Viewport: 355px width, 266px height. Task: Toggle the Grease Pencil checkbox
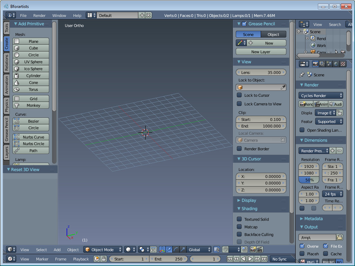coord(244,24)
